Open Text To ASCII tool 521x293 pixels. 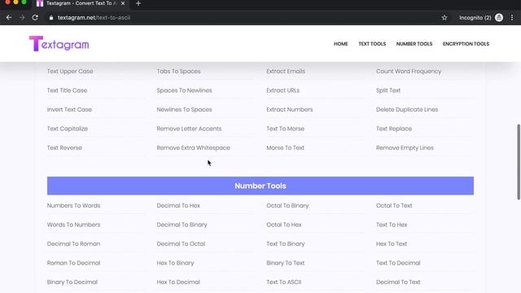pyautogui.click(x=284, y=282)
